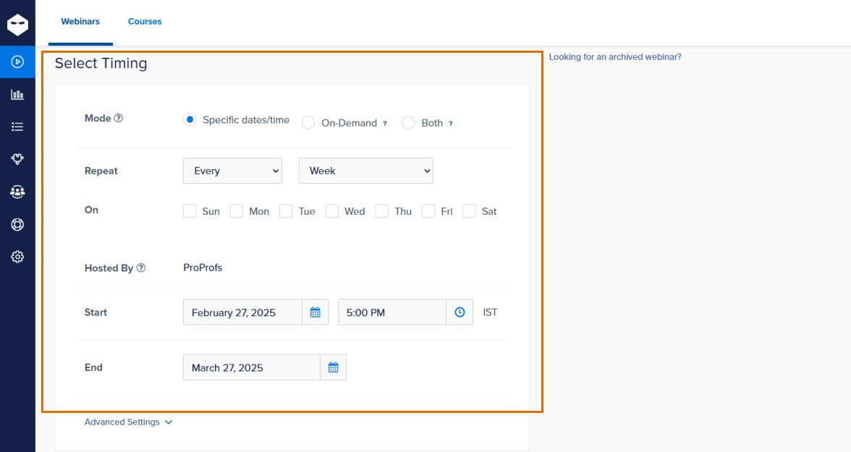851x452 pixels.
Task: Open the webinars play icon in sidebar
Action: pyautogui.click(x=17, y=62)
